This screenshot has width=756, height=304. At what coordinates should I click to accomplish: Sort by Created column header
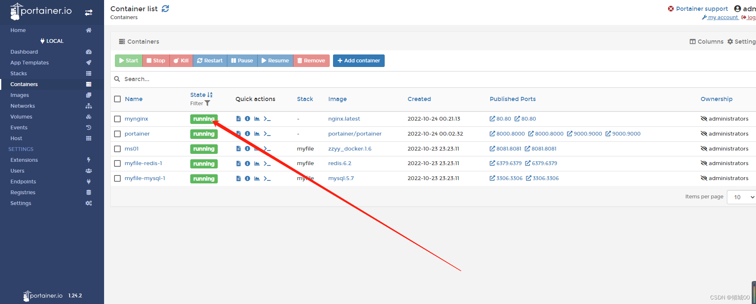[419, 99]
